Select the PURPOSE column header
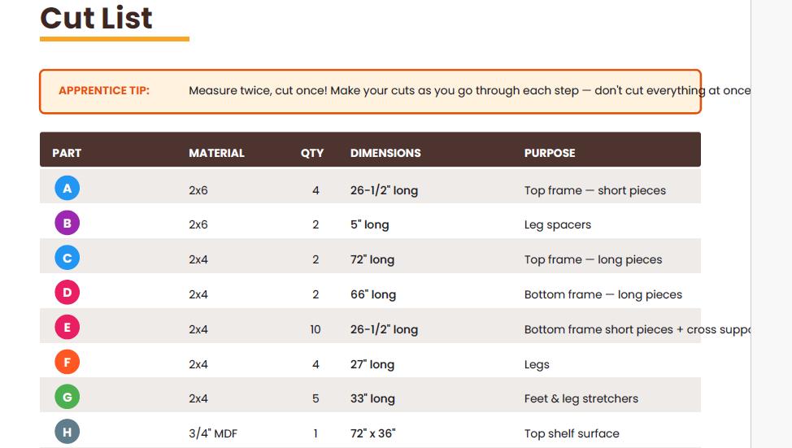This screenshot has width=792, height=448. tap(550, 153)
